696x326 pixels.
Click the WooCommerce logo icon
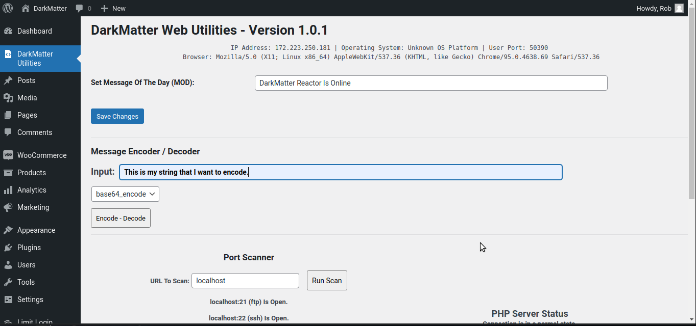8,155
